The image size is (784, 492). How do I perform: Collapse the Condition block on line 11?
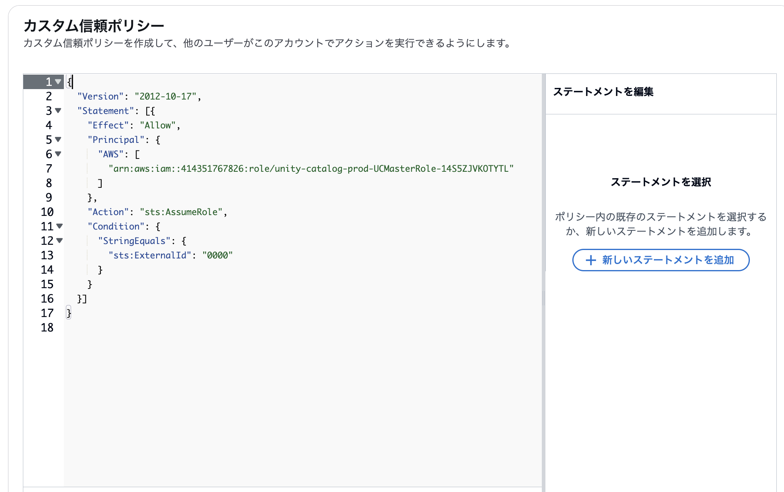59,226
